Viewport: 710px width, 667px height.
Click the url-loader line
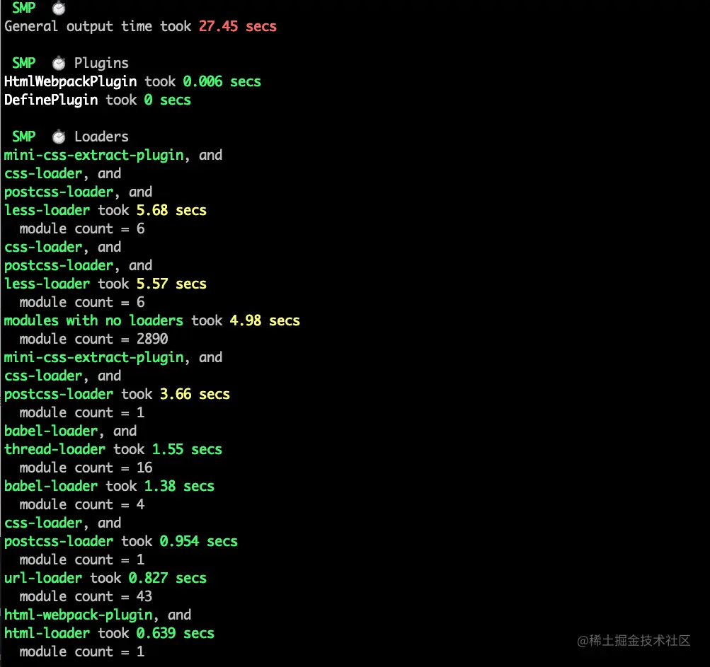point(42,578)
